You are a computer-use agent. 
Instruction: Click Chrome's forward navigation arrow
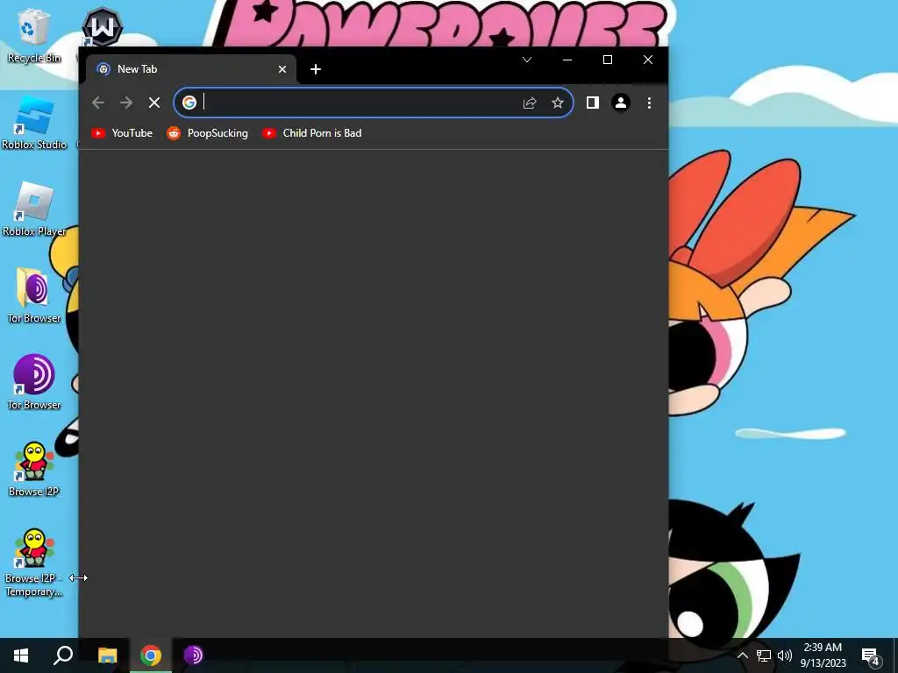(126, 103)
